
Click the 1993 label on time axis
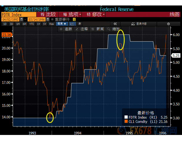[32, 133]
